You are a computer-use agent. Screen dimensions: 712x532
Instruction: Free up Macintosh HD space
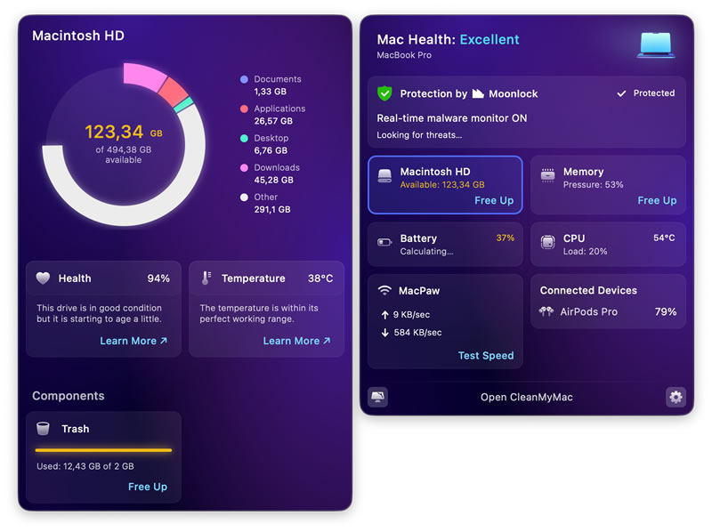click(x=494, y=201)
